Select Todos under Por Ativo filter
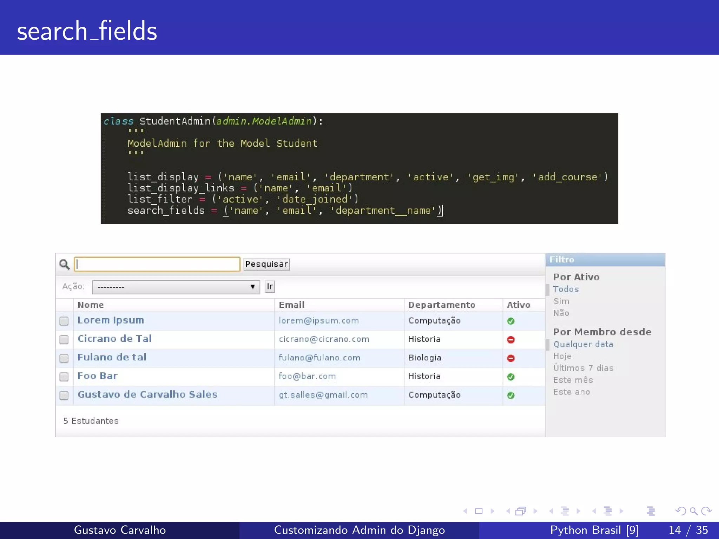This screenshot has width=719, height=539. pyautogui.click(x=566, y=290)
